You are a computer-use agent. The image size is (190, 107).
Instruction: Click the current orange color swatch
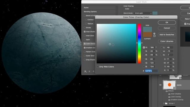[x=147, y=34]
